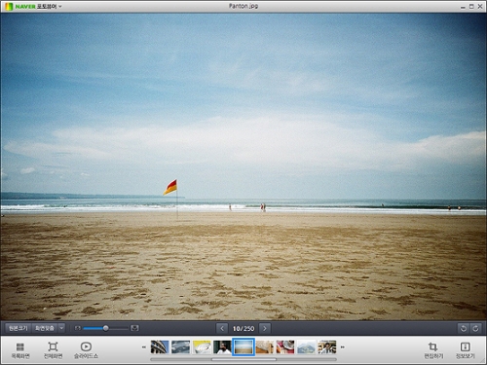This screenshot has height=365, width=487.
Task: Click the zoom-in large image icon
Action: click(x=134, y=328)
